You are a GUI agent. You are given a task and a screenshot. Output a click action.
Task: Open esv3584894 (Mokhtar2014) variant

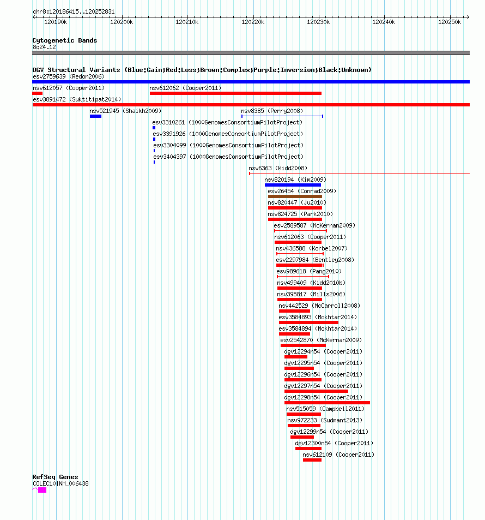point(318,328)
